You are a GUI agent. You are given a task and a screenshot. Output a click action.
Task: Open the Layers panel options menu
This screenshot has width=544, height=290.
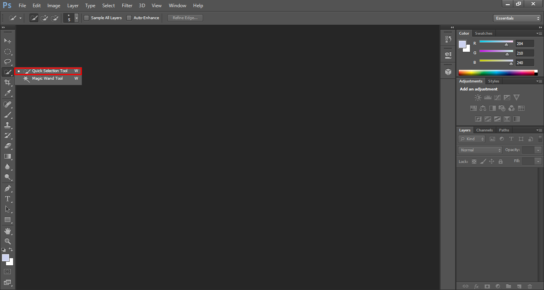[539, 130]
